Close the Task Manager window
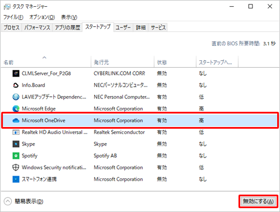 (x=270, y=7)
